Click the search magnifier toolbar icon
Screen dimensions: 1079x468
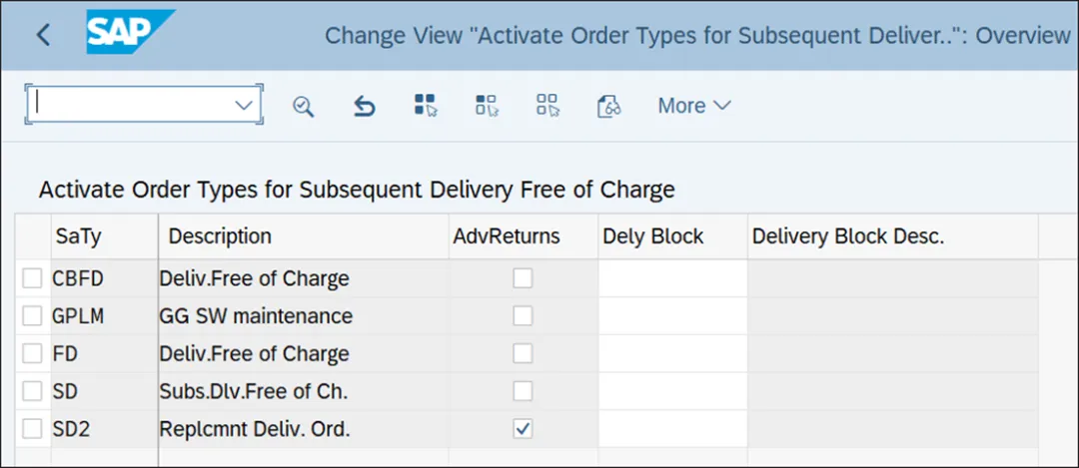point(303,106)
